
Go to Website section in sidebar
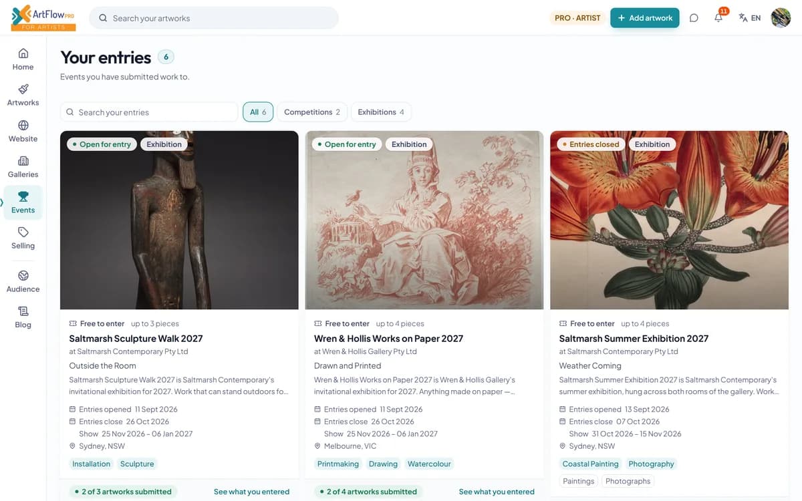[23, 131]
